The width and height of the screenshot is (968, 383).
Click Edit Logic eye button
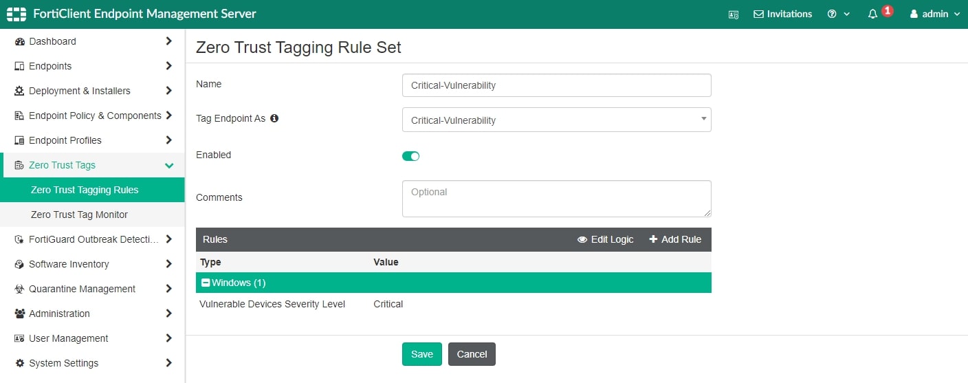coord(605,239)
